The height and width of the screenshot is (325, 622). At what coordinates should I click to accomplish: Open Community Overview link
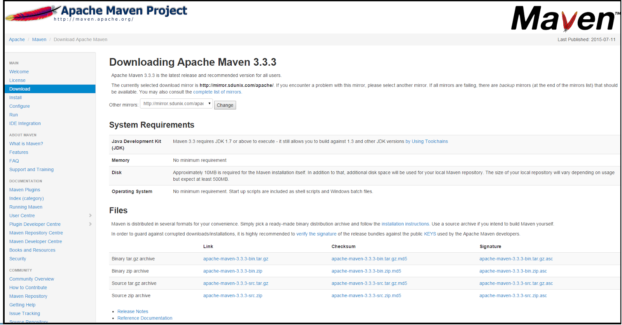click(32, 279)
